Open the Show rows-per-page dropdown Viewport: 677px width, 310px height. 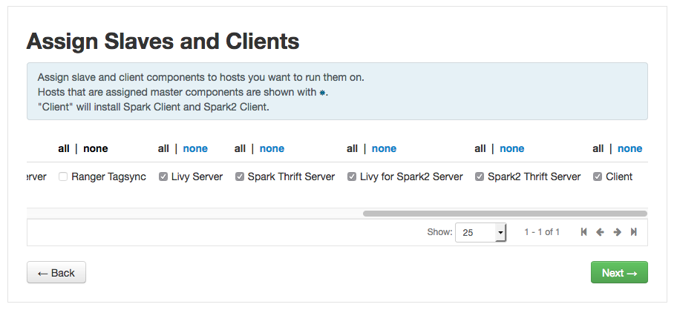[x=480, y=232]
